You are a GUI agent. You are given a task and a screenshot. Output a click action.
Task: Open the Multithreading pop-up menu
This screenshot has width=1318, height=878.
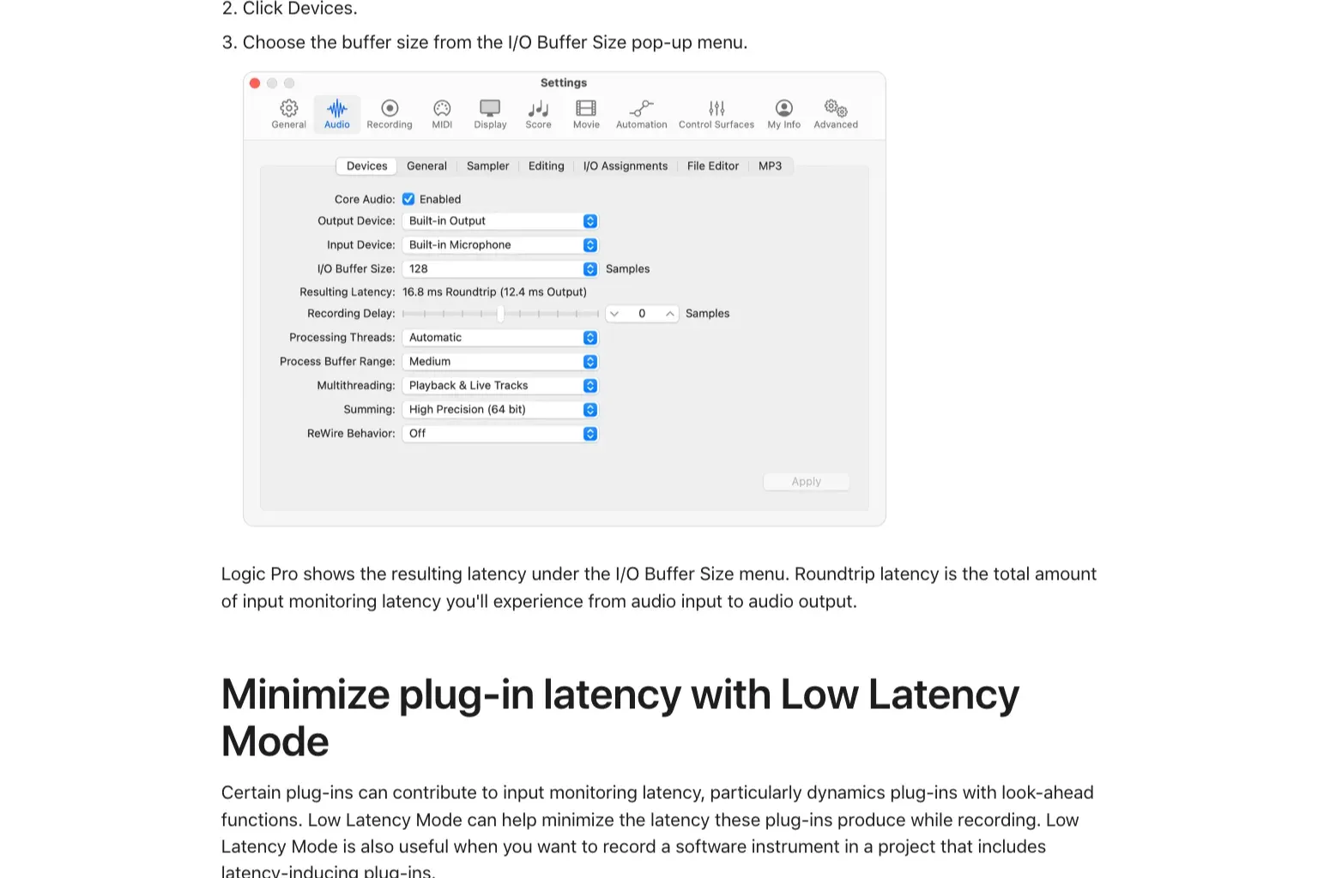pos(499,386)
